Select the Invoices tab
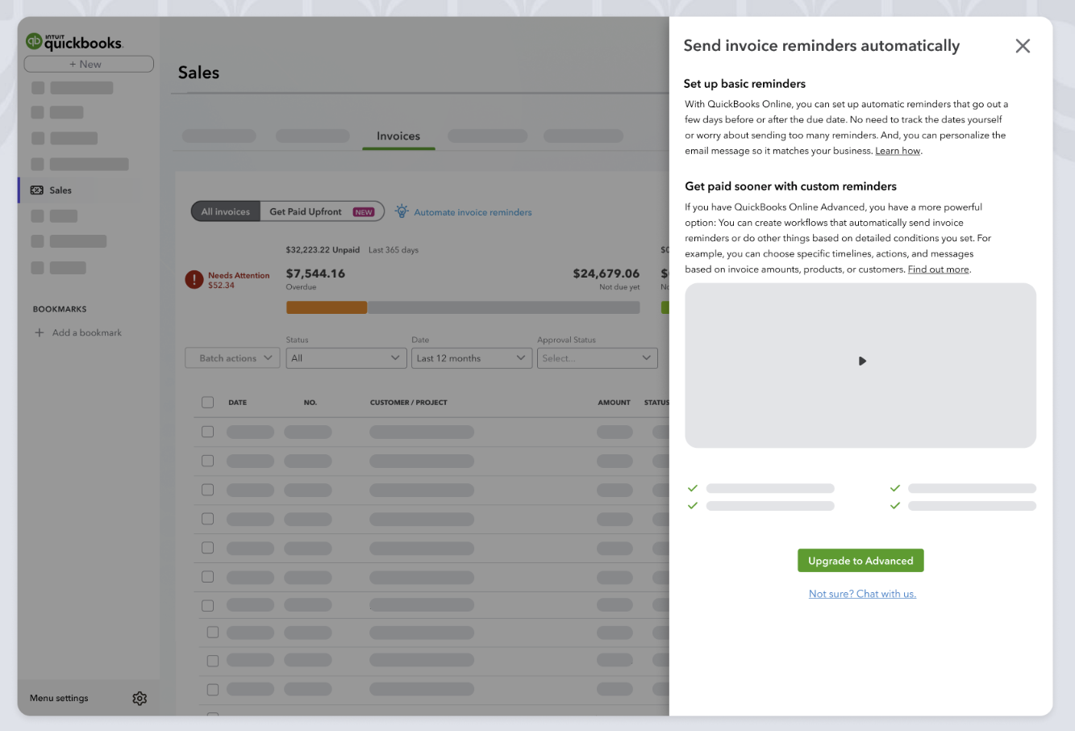 coord(398,136)
